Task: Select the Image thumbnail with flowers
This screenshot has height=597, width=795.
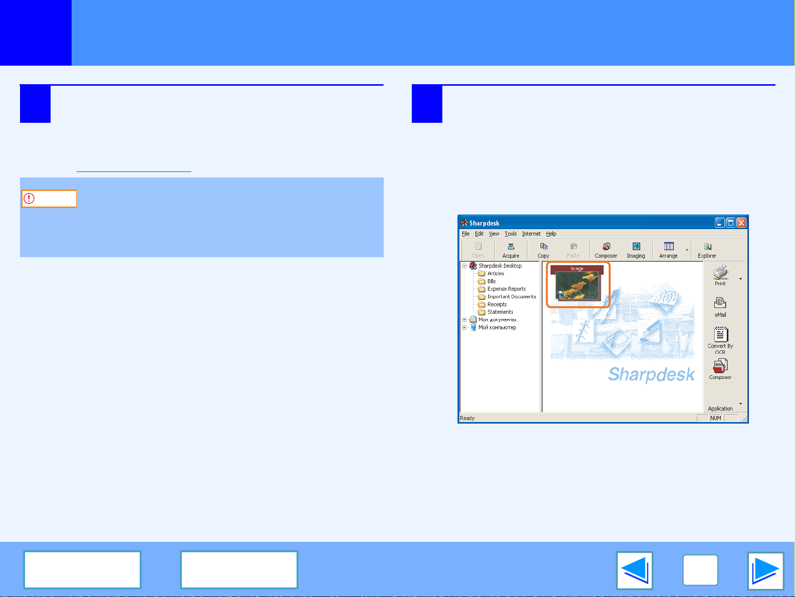Action: 578,285
